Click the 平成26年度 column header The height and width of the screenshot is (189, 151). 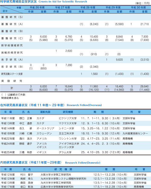click(37, 8)
